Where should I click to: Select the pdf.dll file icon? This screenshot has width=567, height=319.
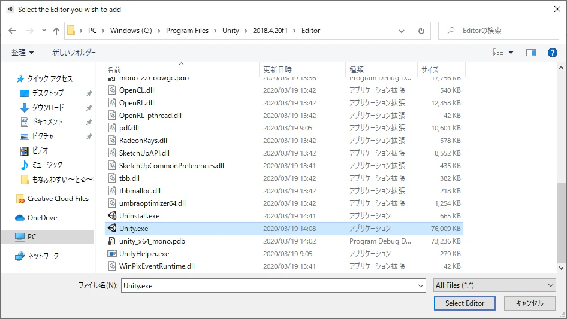(112, 128)
